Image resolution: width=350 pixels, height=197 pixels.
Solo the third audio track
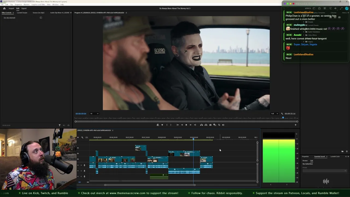pyautogui.click(x=81, y=176)
